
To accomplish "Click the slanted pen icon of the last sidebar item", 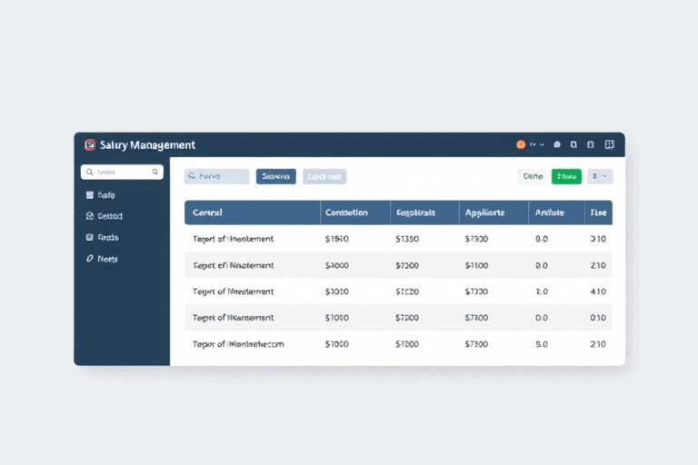I will [x=89, y=259].
